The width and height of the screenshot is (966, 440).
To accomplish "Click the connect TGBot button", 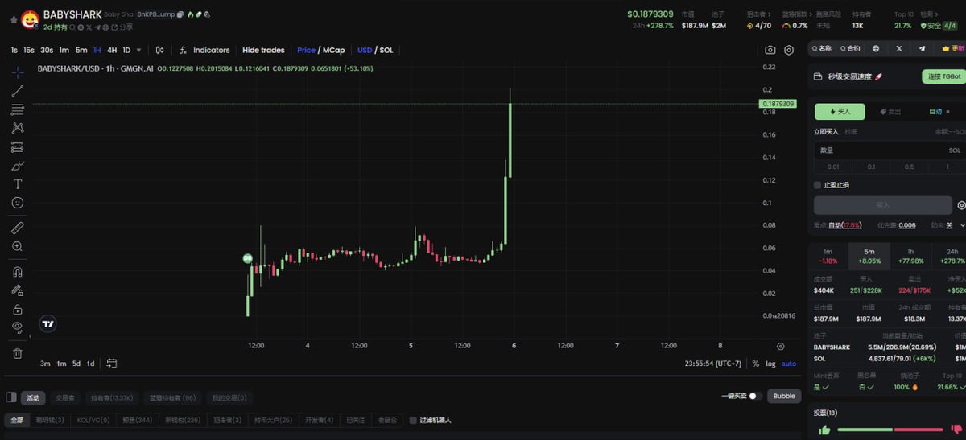I will [x=943, y=77].
